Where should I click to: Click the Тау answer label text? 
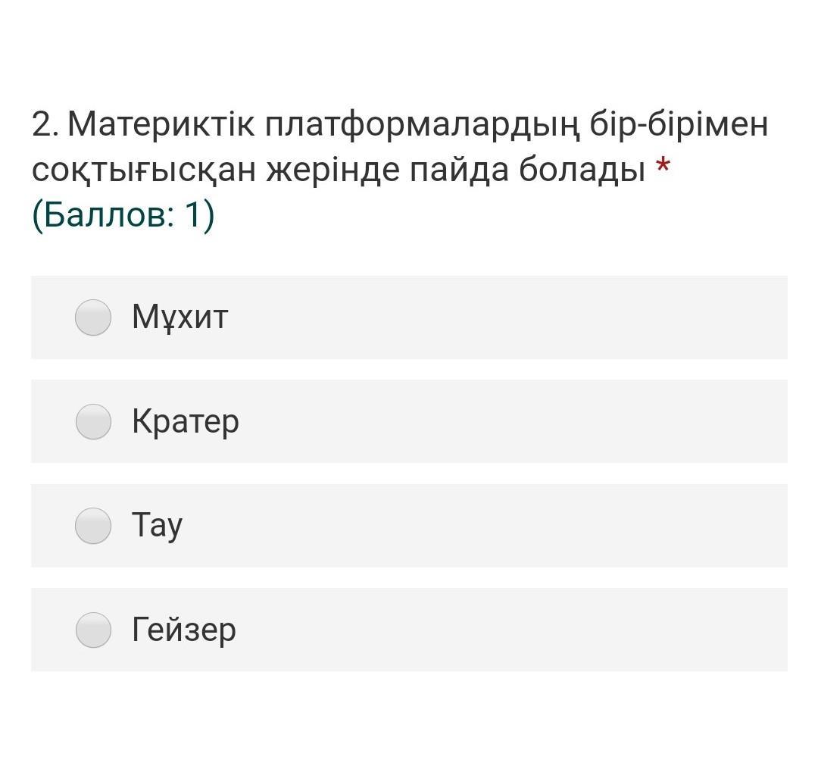(157, 525)
